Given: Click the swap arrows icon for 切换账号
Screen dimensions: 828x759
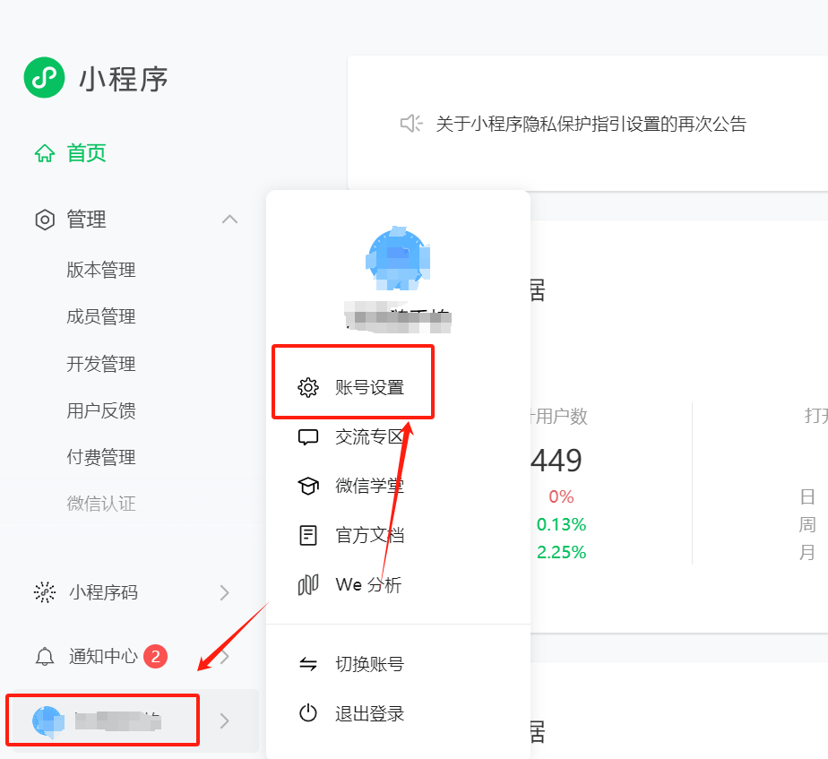Looking at the screenshot, I should pos(308,664).
